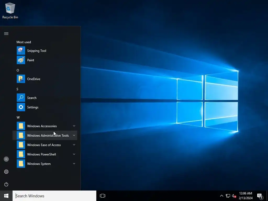Open the OneDrive app icon
268x201 pixels.
21,79
